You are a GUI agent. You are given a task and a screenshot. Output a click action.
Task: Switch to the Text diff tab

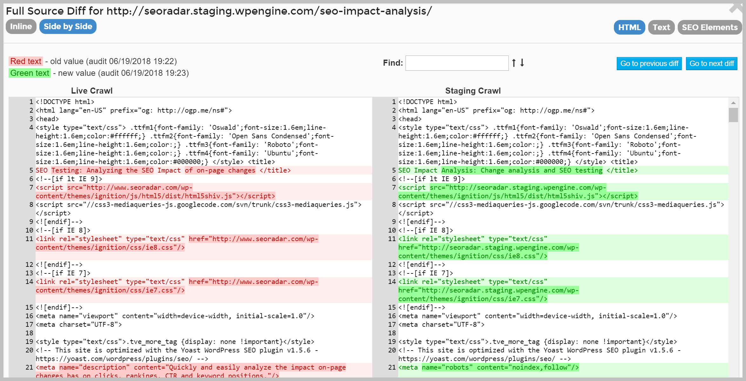pyautogui.click(x=662, y=27)
